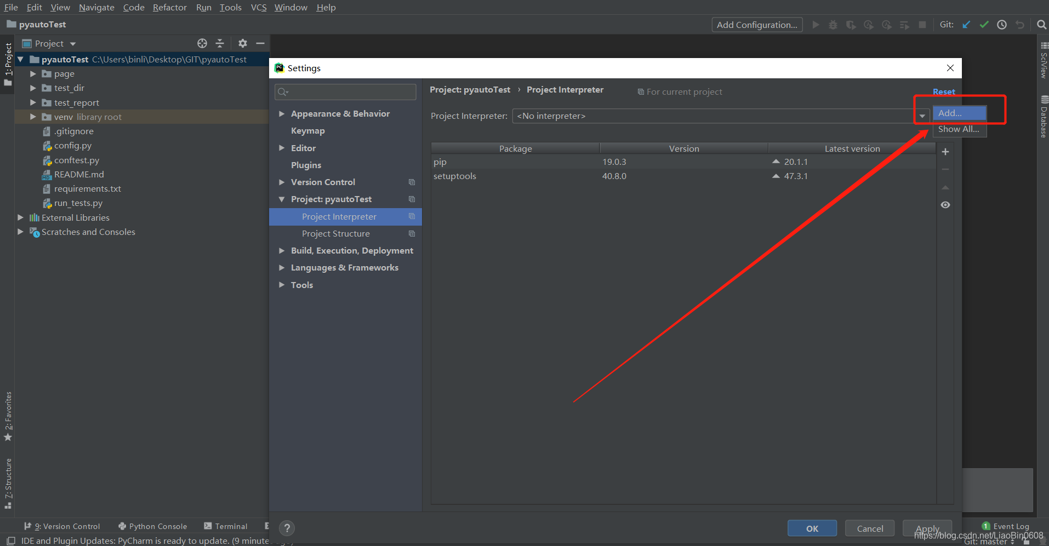Viewport: 1049px width, 546px height.
Task: Click the Run triangle icon in toolbar
Action: tap(816, 25)
